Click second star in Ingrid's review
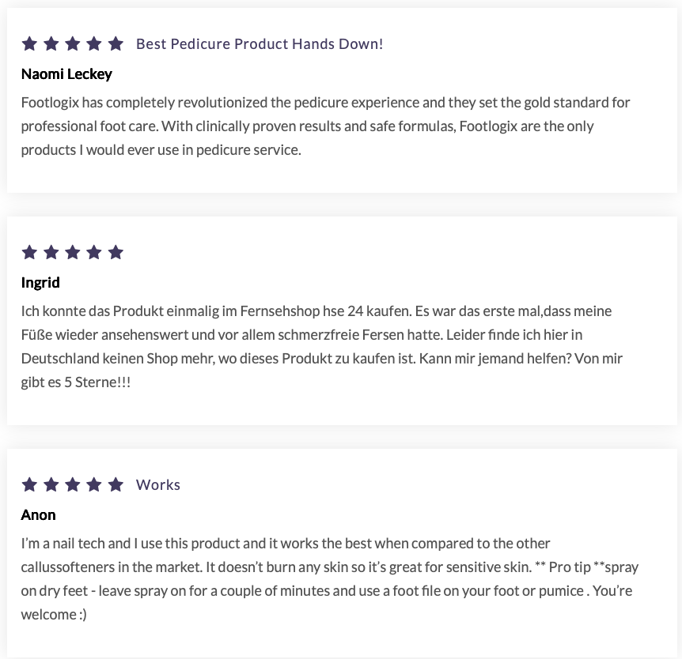682x659 pixels. [51, 253]
